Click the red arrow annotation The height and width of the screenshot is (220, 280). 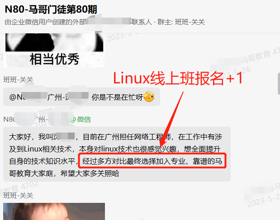pos(171,119)
